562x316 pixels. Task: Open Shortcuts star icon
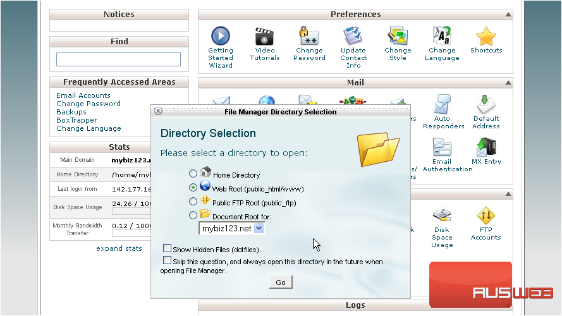pos(486,36)
